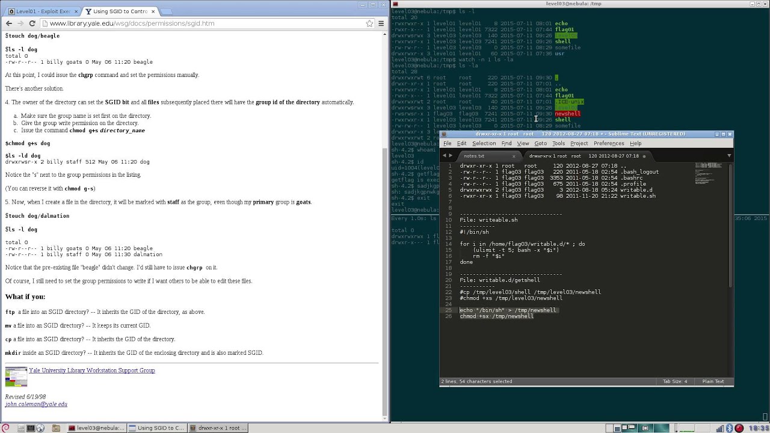Image resolution: width=770 pixels, height=433 pixels.
Task: Launch the terminal icon in the panel
Action: pyautogui.click(x=31, y=428)
